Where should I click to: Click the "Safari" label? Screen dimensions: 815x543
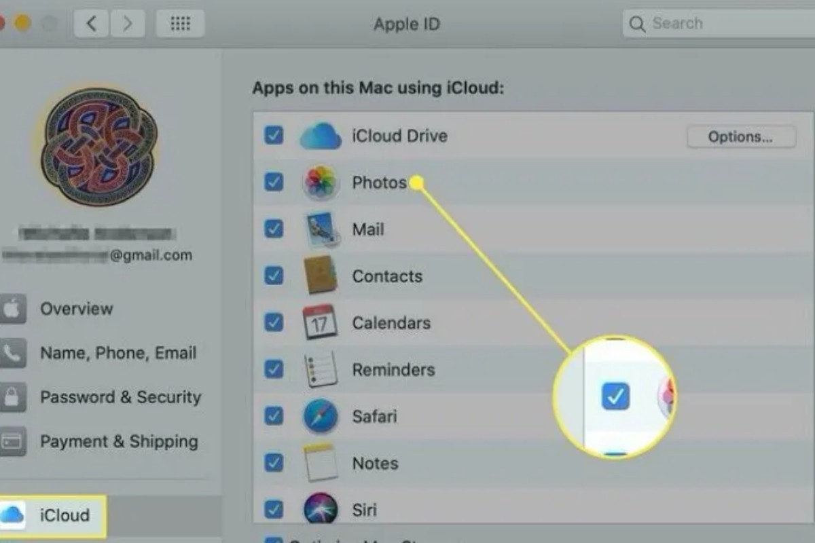[x=374, y=417]
